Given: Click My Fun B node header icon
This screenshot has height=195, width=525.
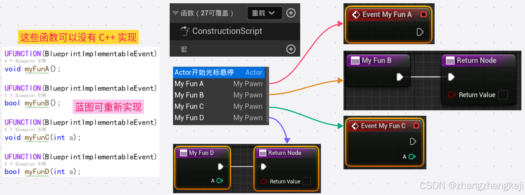Looking at the screenshot, I should tap(355, 61).
